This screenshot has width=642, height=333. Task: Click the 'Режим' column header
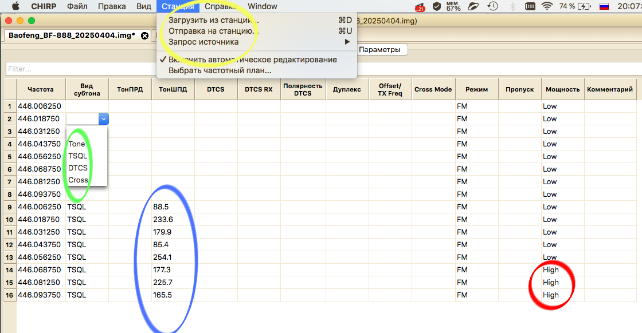[476, 89]
